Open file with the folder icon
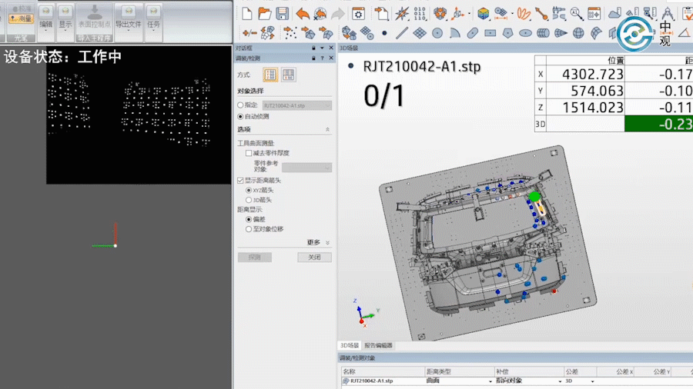693x389 pixels. pos(265,14)
